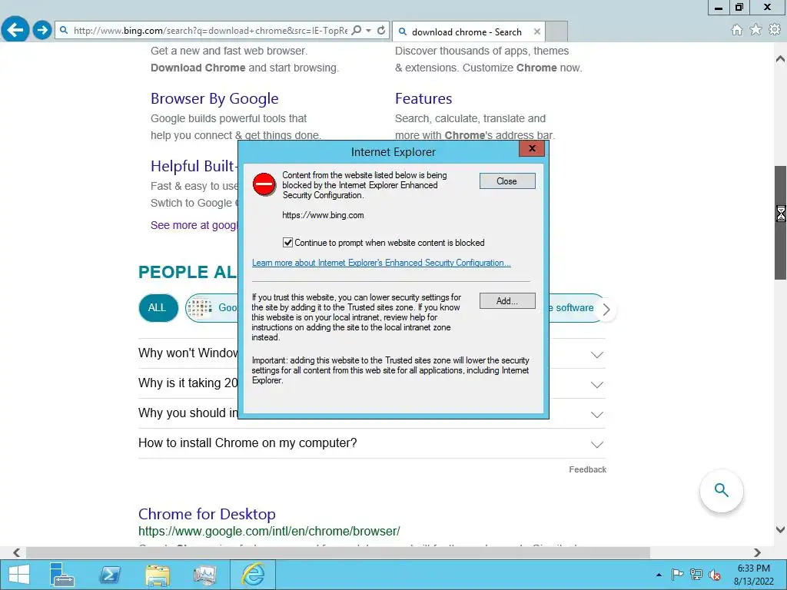
Task: Open the 'Features' link
Action: 423,99
